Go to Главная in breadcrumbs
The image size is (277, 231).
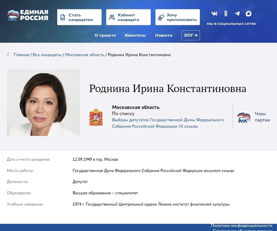(x=21, y=55)
